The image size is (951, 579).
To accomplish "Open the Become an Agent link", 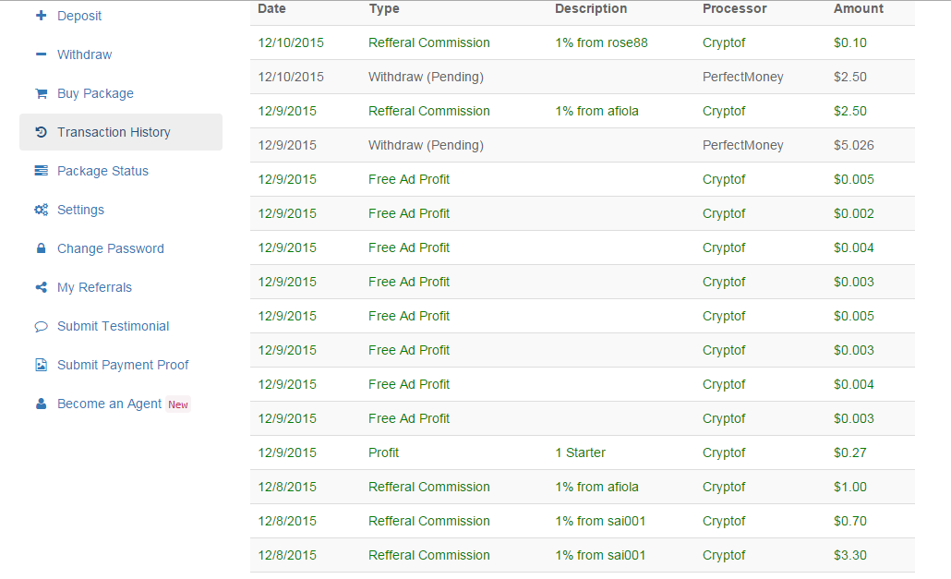I will [x=109, y=404].
